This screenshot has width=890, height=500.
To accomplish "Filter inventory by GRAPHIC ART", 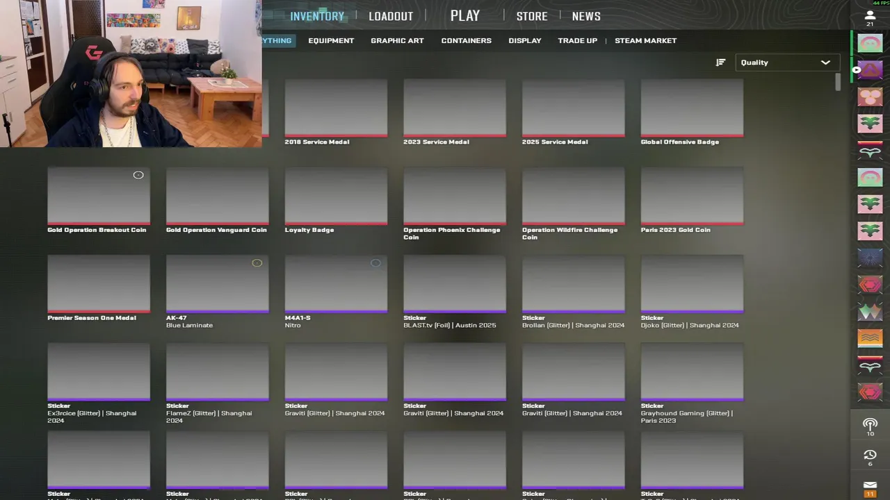I will click(397, 40).
